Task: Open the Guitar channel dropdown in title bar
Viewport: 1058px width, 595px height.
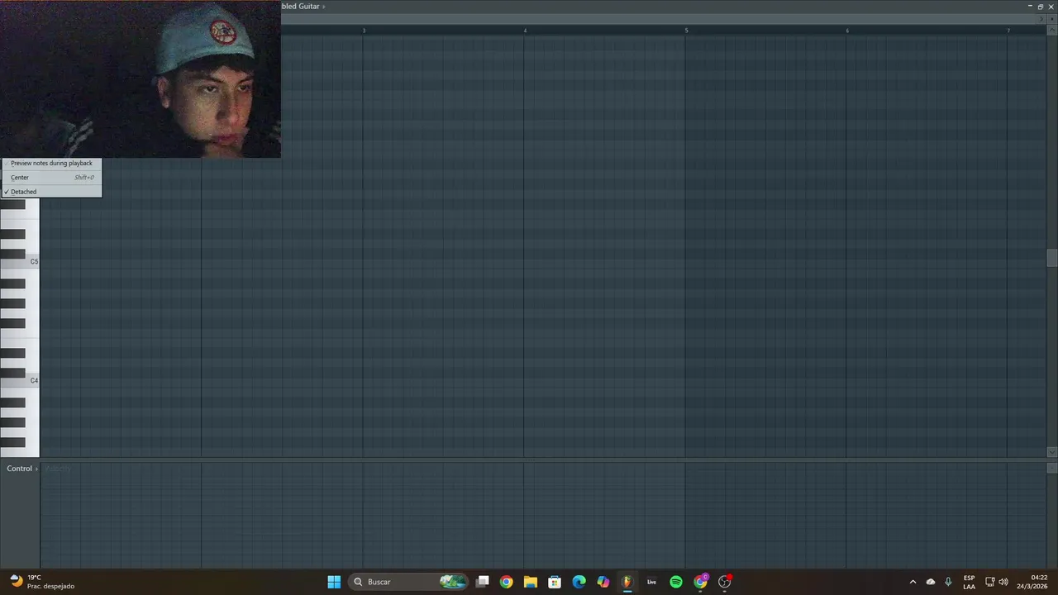Action: click(303, 7)
